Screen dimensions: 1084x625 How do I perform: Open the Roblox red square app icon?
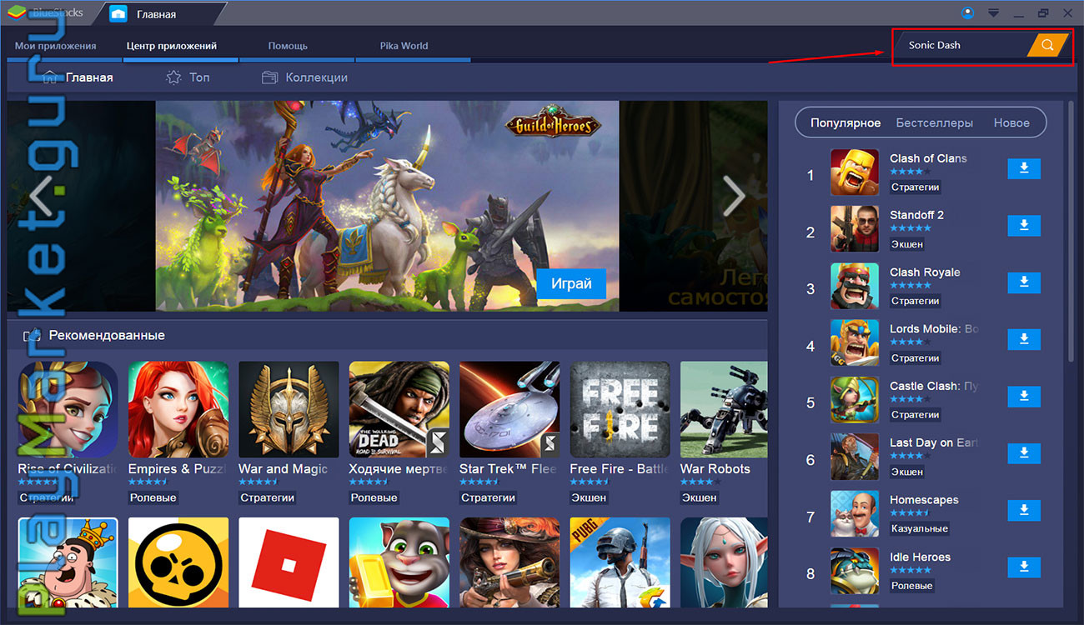[x=289, y=562]
